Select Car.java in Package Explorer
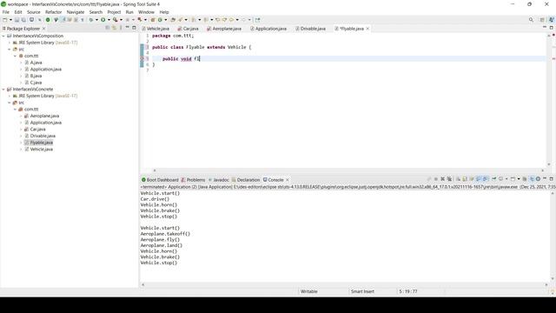 37,130
